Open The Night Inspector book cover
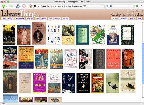This screenshot has width=144, height=105. tap(9, 35)
